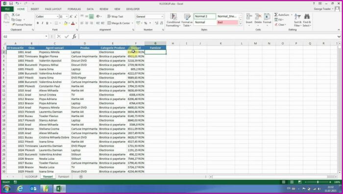The height and width of the screenshot is (194, 343).
Task: Click the Format cells icon
Action: (267, 17)
